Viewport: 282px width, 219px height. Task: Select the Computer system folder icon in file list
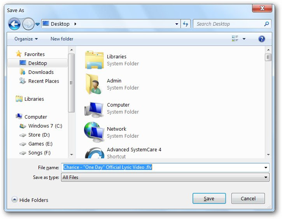tap(94, 109)
